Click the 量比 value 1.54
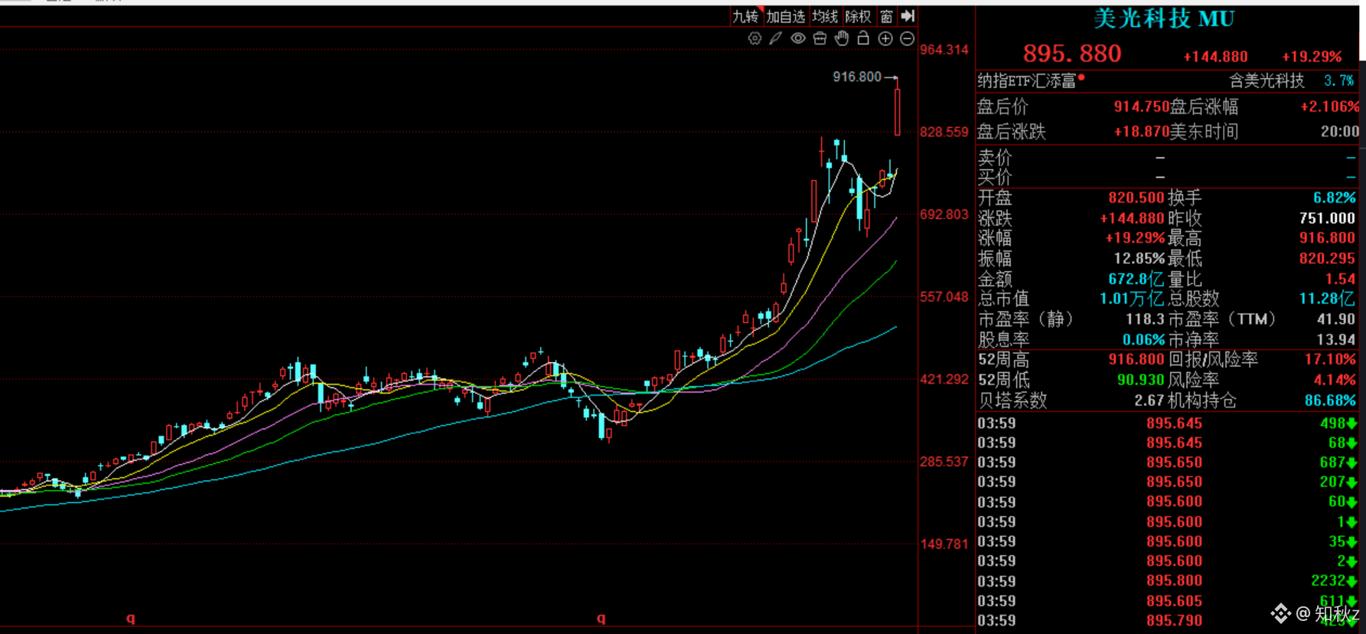Viewport: 1366px width, 634px height. (x=1341, y=279)
